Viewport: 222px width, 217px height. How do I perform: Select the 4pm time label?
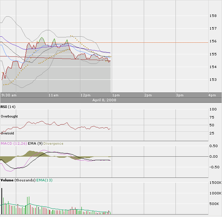(212, 95)
